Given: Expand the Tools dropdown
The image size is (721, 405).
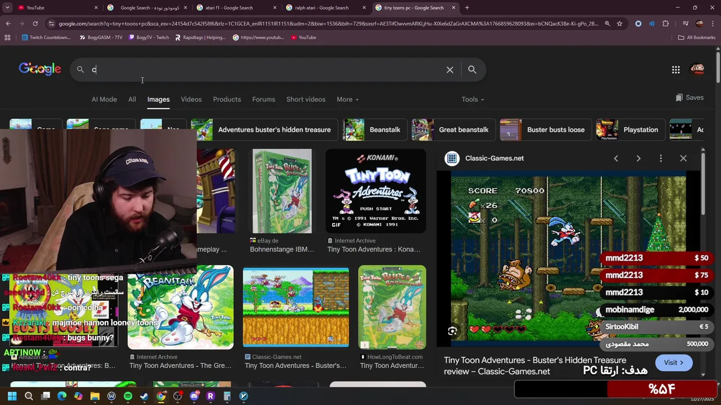Looking at the screenshot, I should tap(473, 100).
